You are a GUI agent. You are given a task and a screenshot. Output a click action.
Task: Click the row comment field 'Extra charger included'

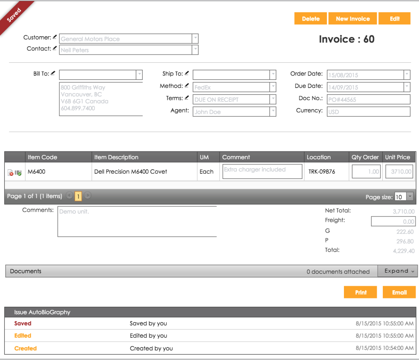click(x=262, y=171)
